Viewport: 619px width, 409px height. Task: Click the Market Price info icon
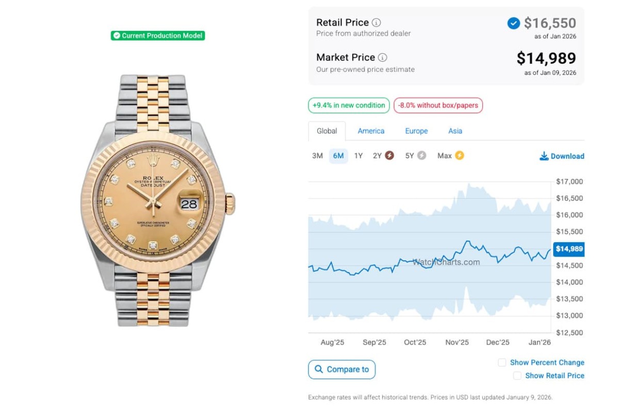point(382,58)
